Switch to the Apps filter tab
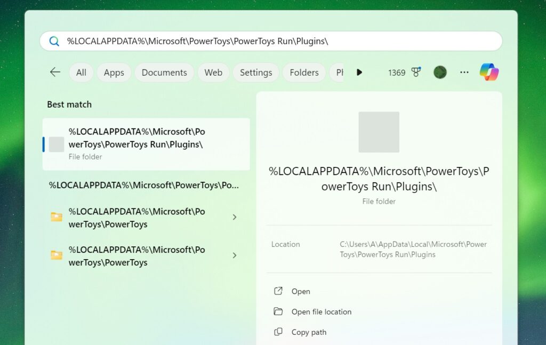 114,72
